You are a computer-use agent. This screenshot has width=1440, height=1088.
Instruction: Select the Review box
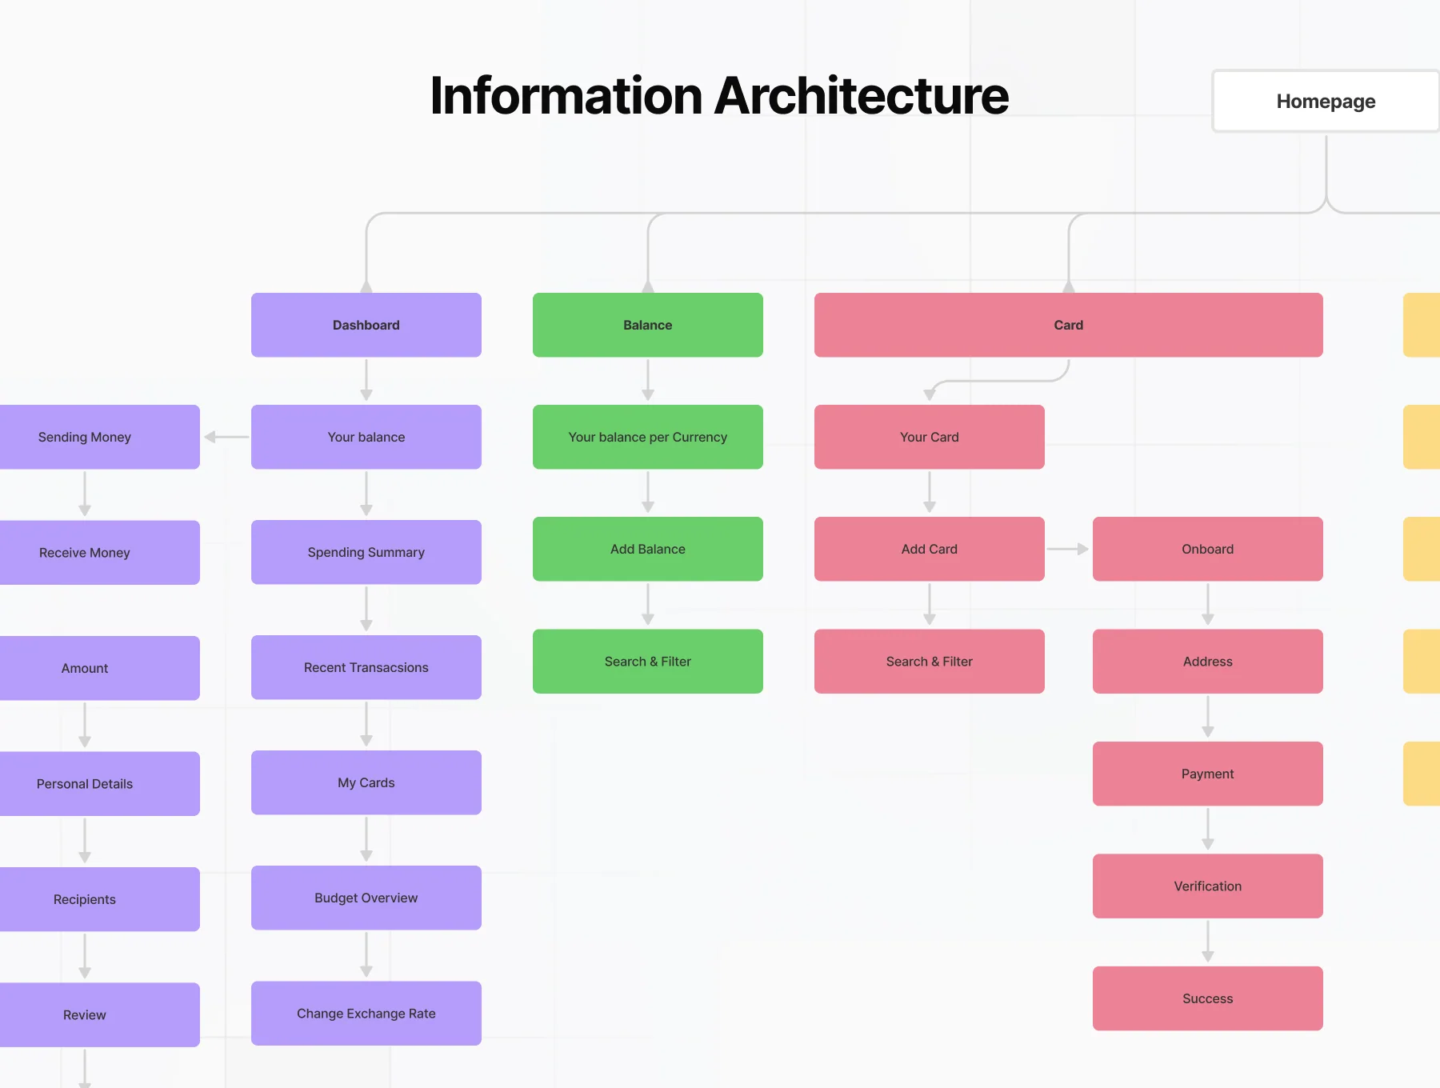pos(99,1015)
